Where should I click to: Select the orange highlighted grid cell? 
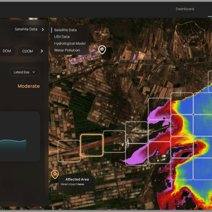point(92,145)
